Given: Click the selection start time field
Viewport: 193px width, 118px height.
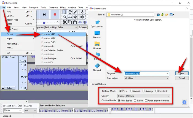Looking at the screenshot, I should 56,111.
